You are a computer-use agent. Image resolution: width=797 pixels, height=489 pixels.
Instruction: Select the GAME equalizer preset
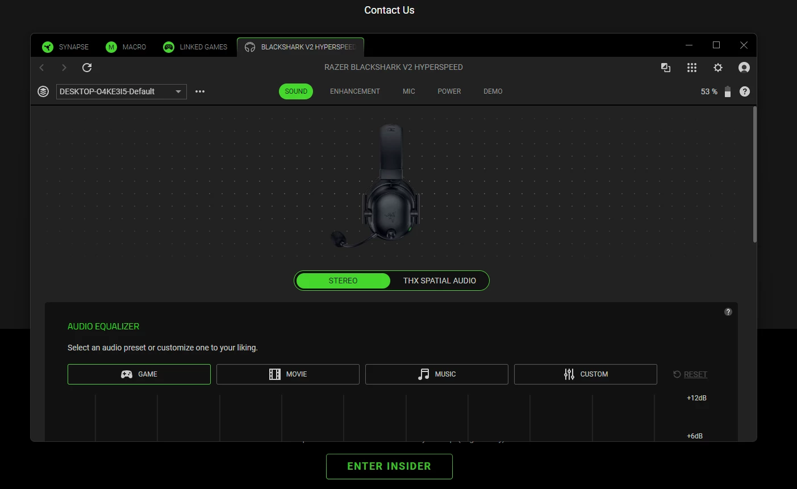click(139, 374)
